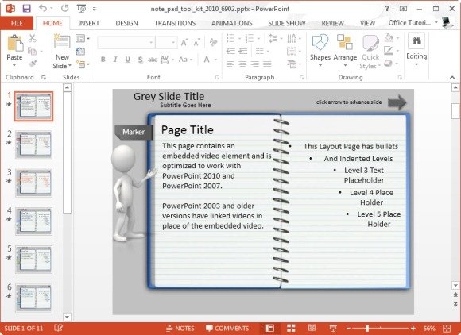
Task: Switch to Reading View icon
Action: (312, 328)
